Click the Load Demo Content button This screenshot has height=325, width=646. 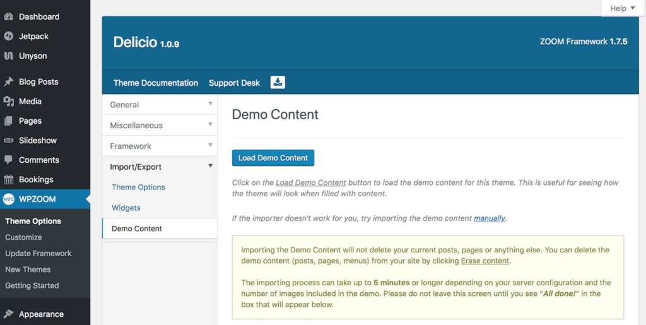[273, 158]
